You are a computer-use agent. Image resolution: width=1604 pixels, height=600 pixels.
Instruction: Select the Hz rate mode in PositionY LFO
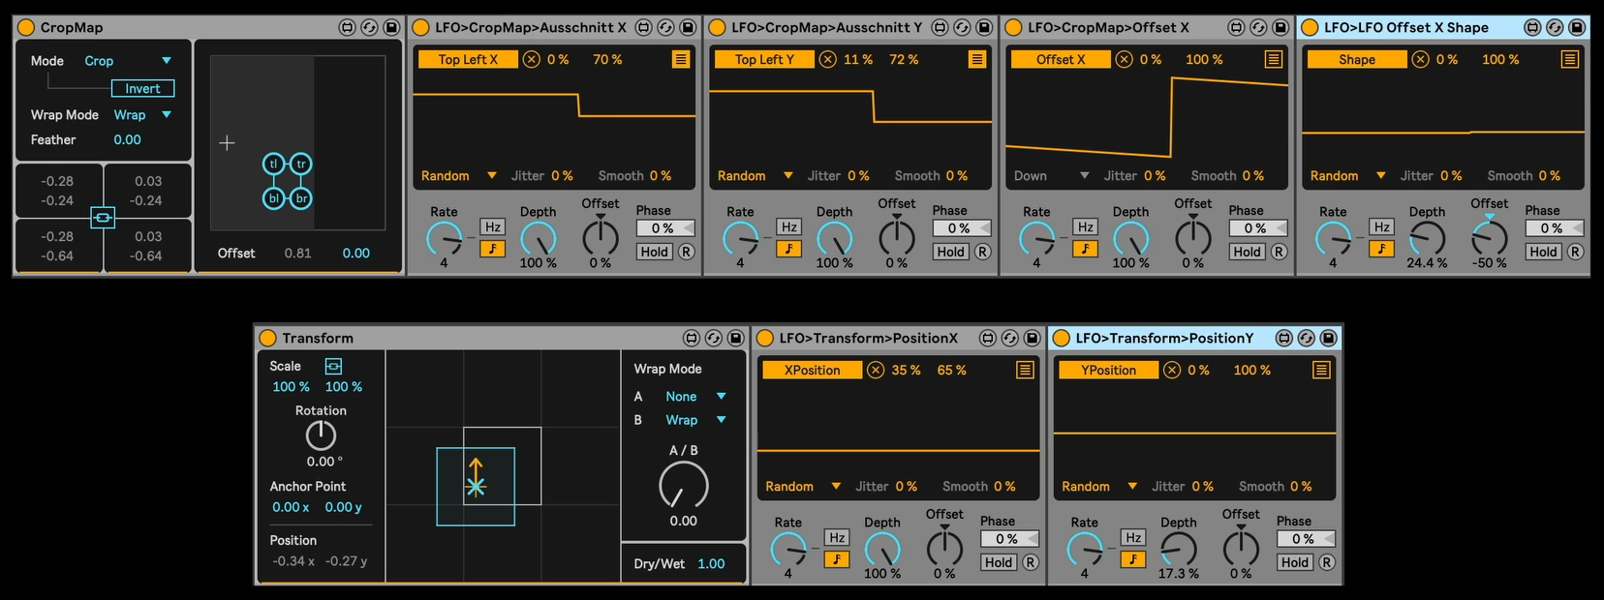1133,537
